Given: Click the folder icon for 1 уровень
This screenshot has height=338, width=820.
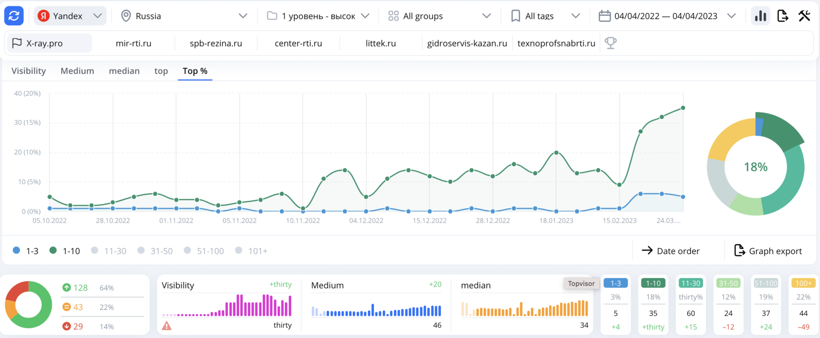Looking at the screenshot, I should point(272,16).
